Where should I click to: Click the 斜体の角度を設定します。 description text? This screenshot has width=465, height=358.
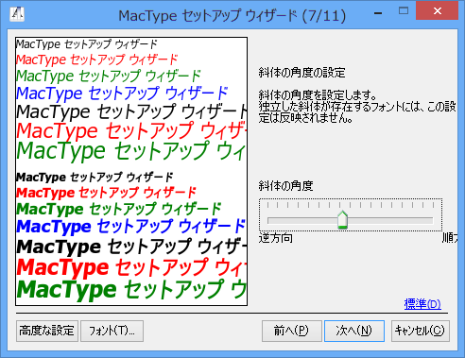(318, 94)
